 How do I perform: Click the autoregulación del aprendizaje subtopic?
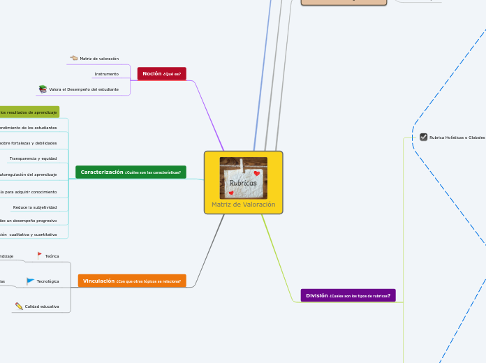point(28,175)
